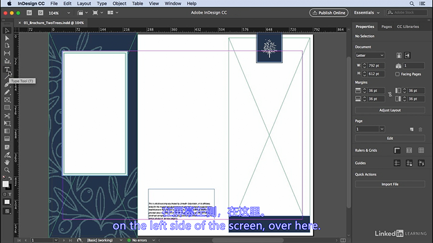433x243 pixels.
Task: Open the arrange documents dropdown
Action: pyautogui.click(x=113, y=13)
